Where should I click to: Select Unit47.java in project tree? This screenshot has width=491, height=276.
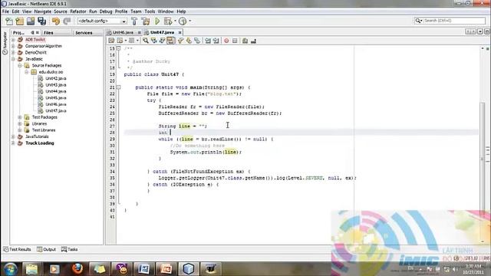coord(56,110)
